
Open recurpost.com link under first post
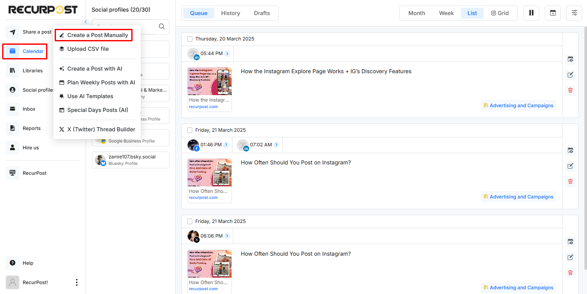pyautogui.click(x=203, y=106)
